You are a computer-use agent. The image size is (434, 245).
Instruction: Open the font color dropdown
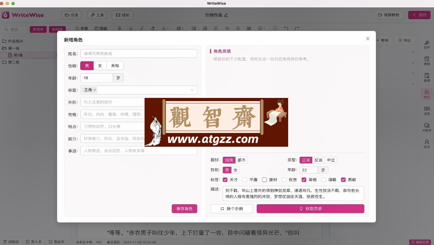pos(165,28)
